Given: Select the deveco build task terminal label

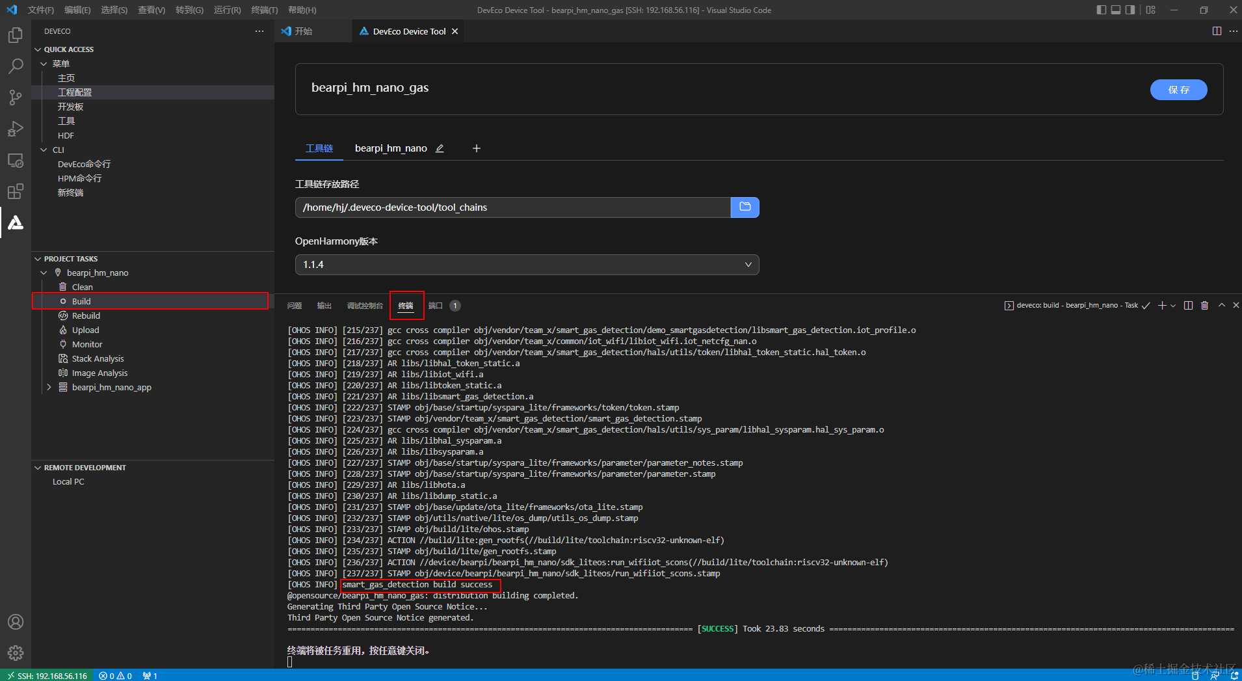Looking at the screenshot, I should pos(1076,306).
